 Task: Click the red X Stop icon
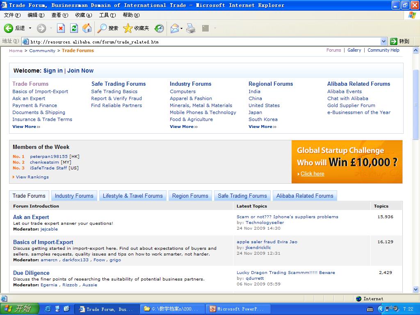coord(61,28)
